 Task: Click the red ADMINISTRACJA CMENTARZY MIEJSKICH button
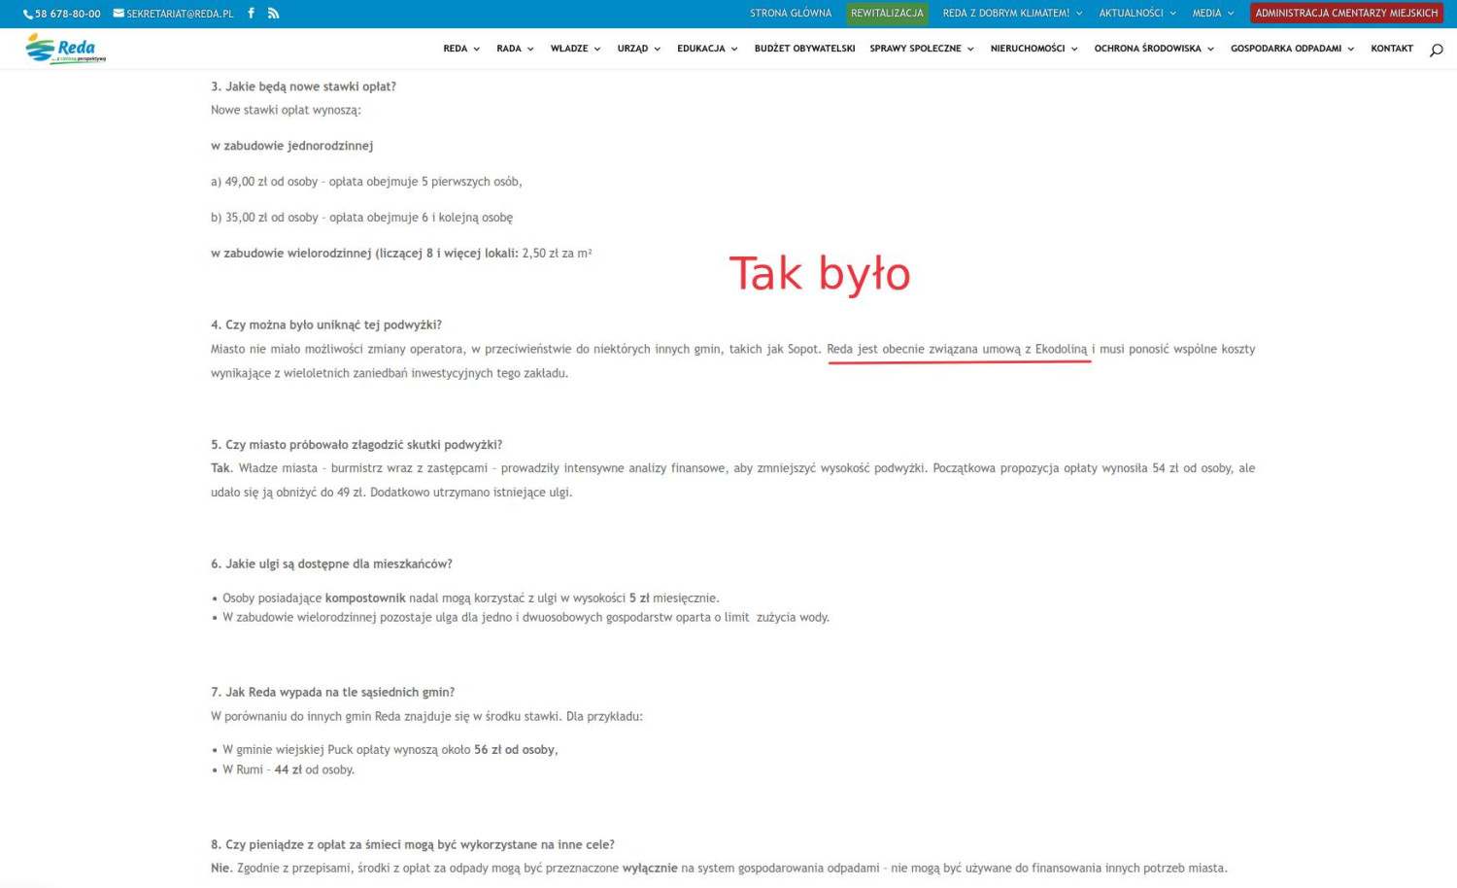[1346, 14]
